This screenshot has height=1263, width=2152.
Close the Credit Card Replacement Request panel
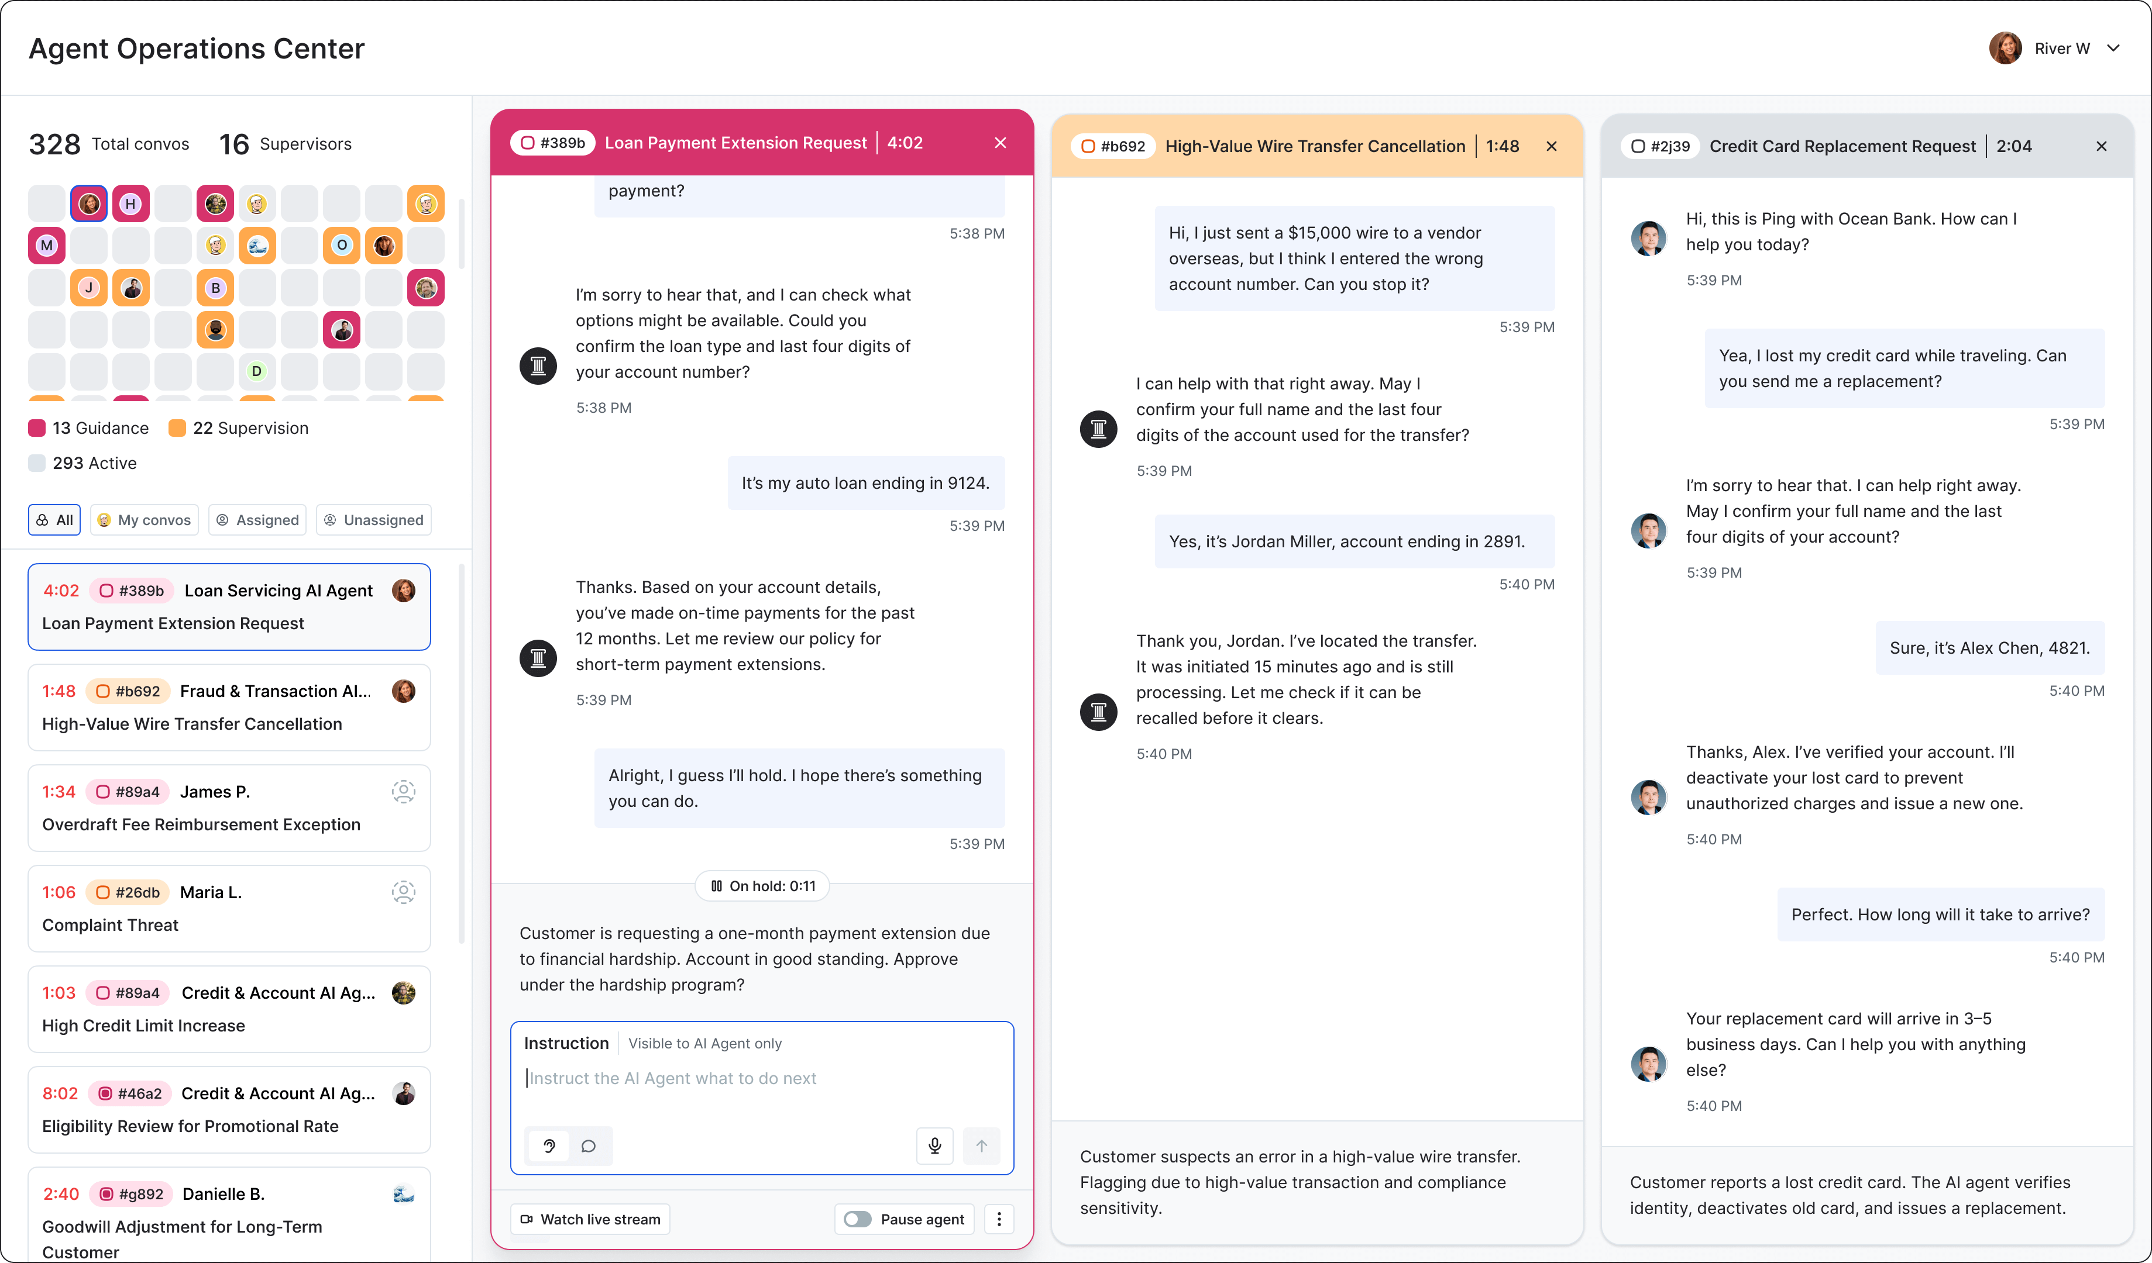click(x=2102, y=146)
